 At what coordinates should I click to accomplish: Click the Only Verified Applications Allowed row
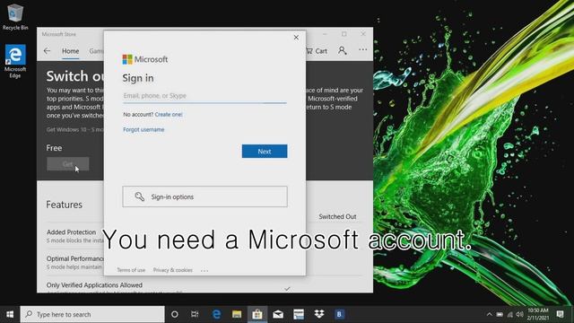click(204, 285)
